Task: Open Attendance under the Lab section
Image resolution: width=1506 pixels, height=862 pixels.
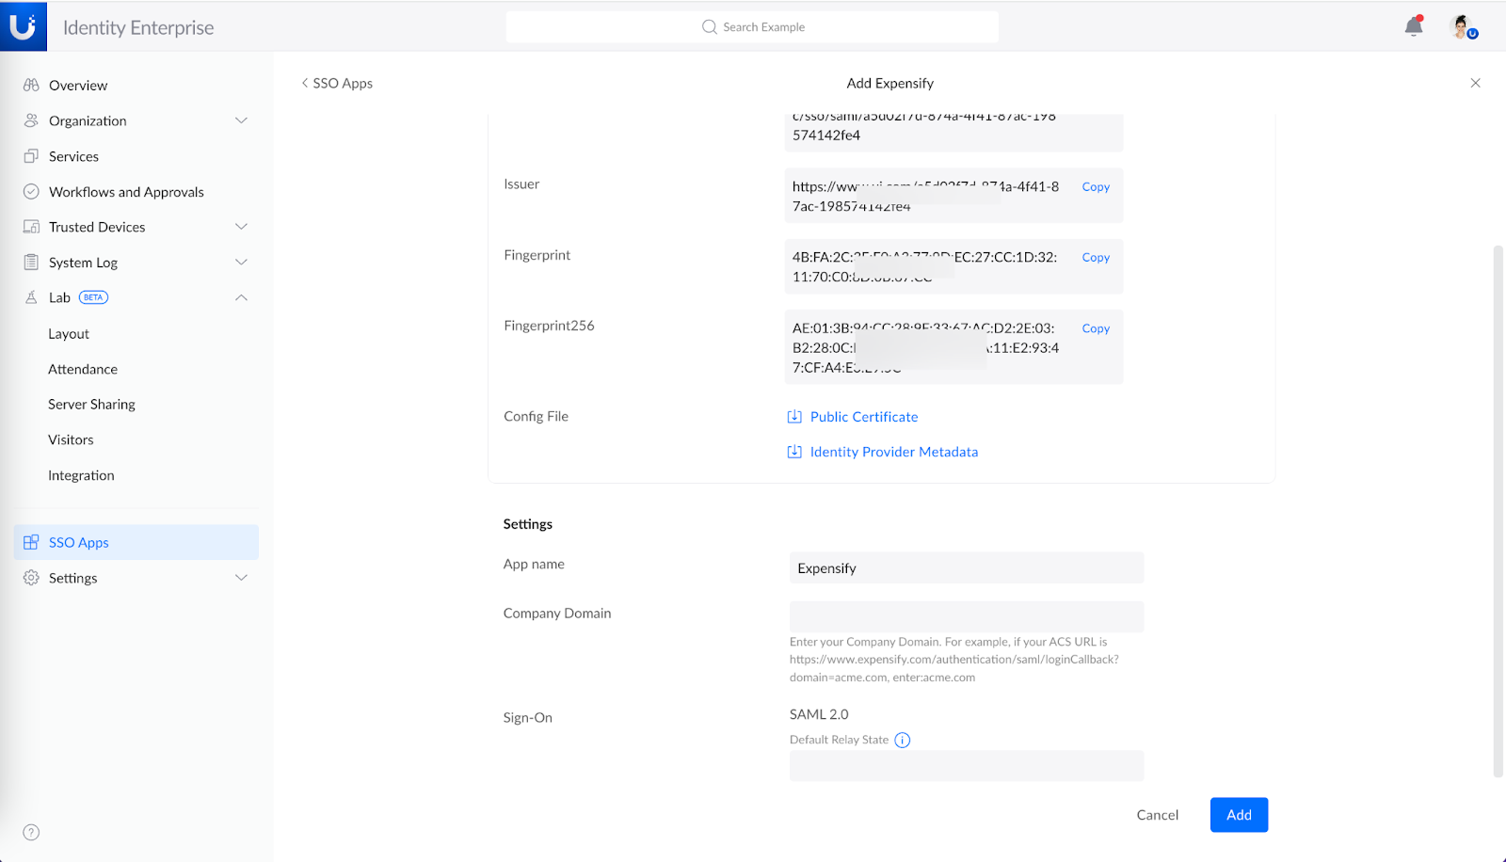Action: (x=83, y=368)
